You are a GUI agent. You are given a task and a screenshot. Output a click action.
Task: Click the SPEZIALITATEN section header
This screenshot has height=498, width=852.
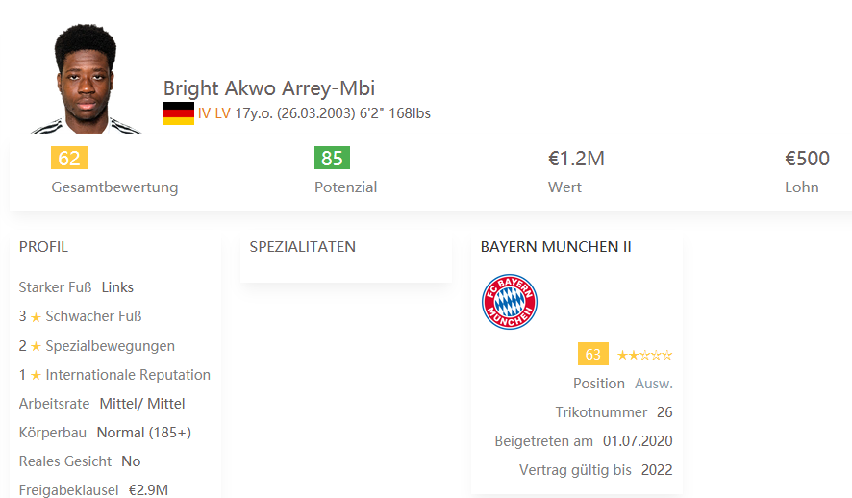(303, 247)
